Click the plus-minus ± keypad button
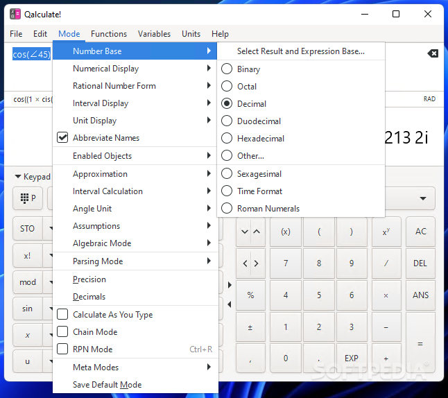Screen dimensions: 448x398 tap(250, 327)
